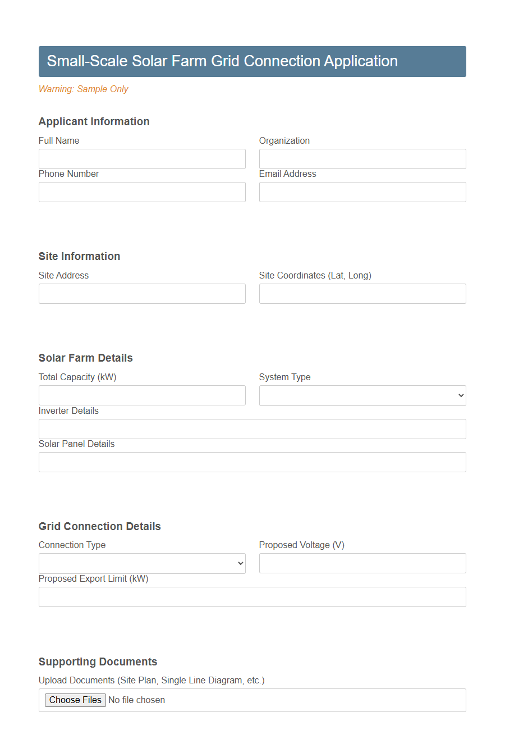Click the Proposed Export Limit field
This screenshot has width=505, height=730.
tap(252, 597)
